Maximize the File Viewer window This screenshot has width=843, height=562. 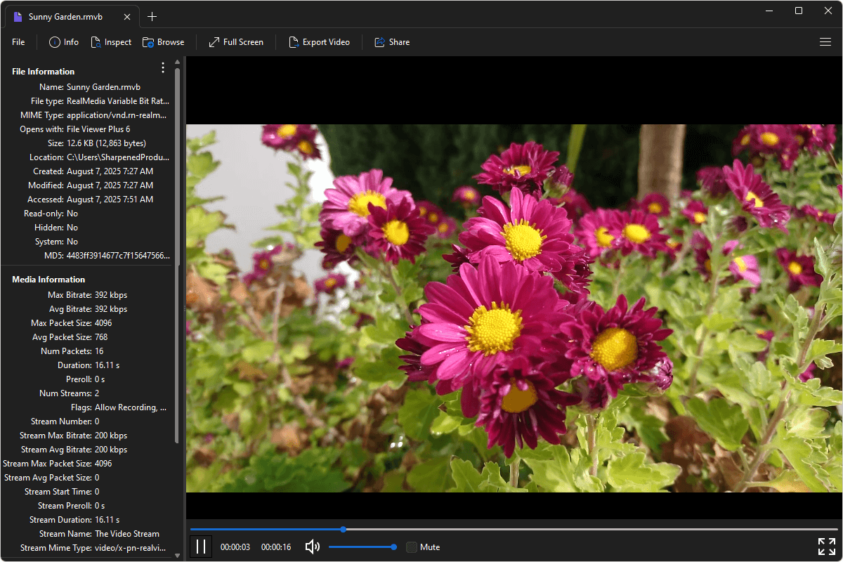(x=799, y=11)
